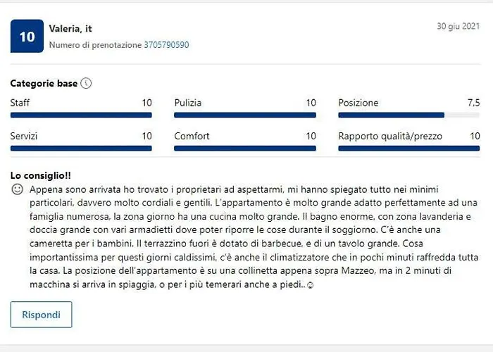Click the review title Lo consiglio!!
Image resolution: width=493 pixels, height=352 pixels.
[41, 175]
